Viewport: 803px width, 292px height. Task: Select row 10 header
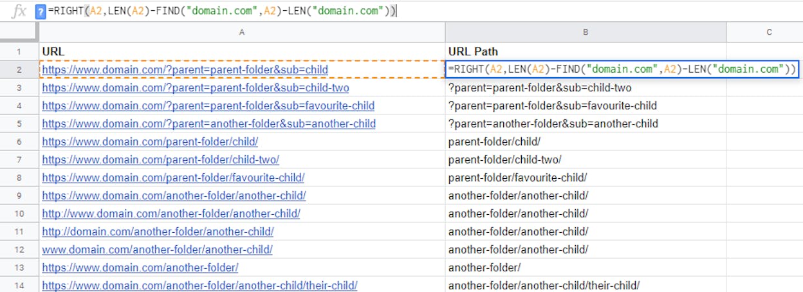[x=19, y=214]
